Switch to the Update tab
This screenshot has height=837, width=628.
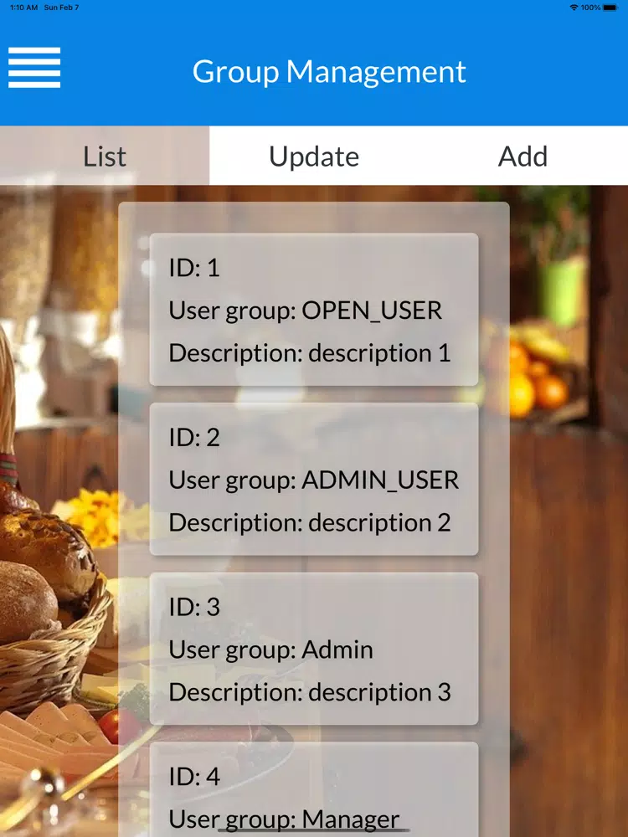tap(314, 156)
